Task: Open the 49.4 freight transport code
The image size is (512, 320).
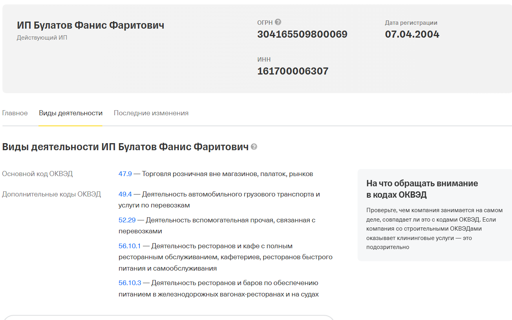Action: 125,194
